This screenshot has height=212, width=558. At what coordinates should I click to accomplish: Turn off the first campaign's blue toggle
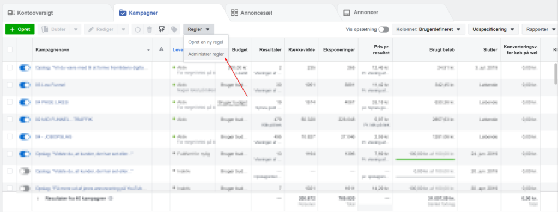(25, 67)
